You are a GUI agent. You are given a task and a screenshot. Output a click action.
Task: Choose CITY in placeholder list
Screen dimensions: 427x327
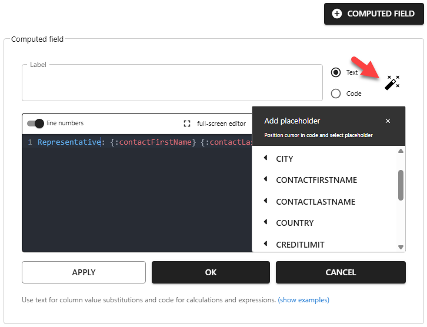click(285, 159)
